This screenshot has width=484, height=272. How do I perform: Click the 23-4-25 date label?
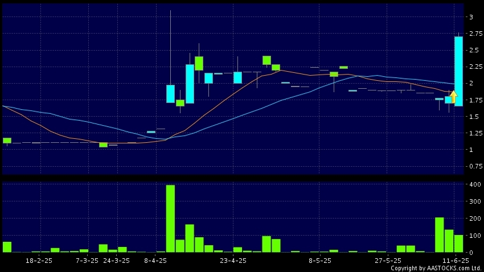click(233, 261)
